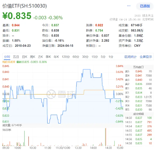The height and width of the screenshot is (150, 155).
Task: Click the 最低 value 0.831
Action: [x=15, y=31]
